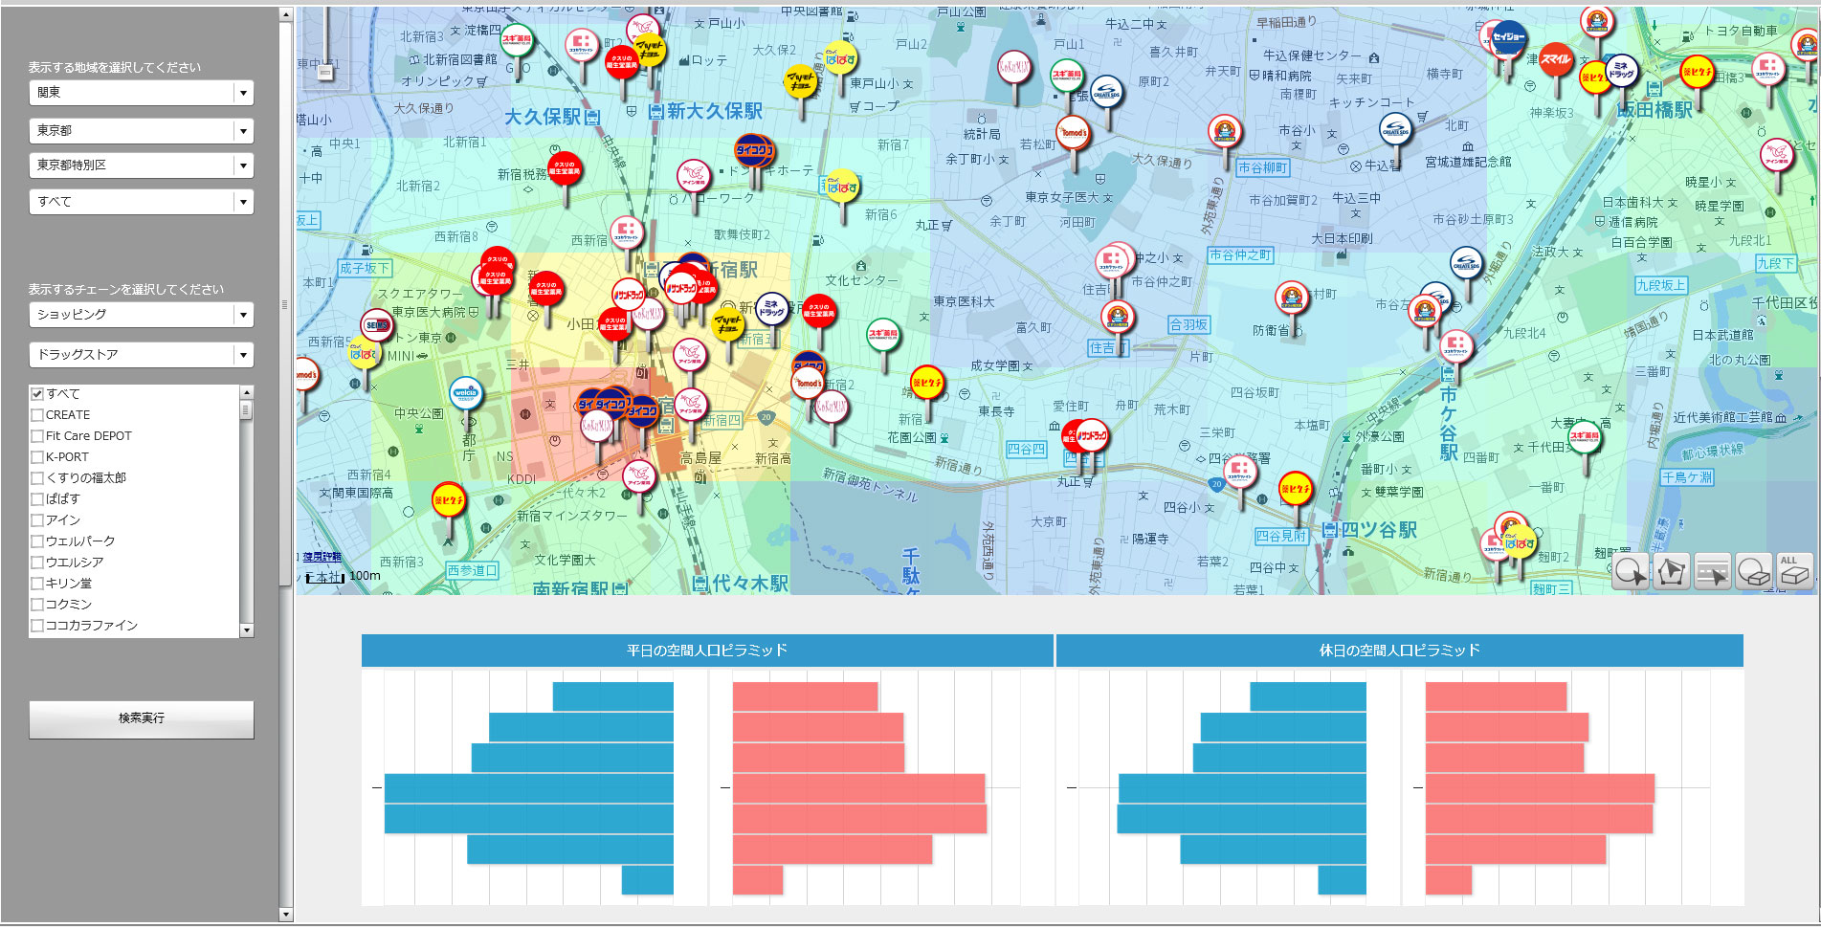
Task: Open the SEIMS pin near スクエアタワー
Action: (x=376, y=325)
